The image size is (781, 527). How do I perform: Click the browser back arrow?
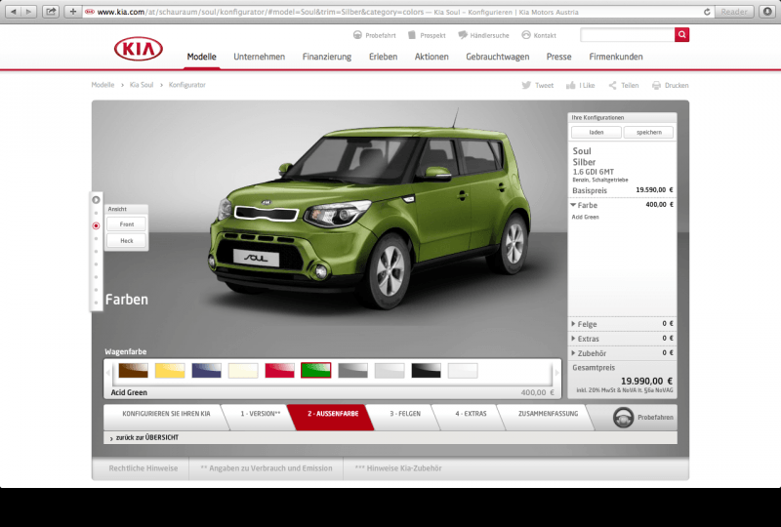(x=14, y=12)
